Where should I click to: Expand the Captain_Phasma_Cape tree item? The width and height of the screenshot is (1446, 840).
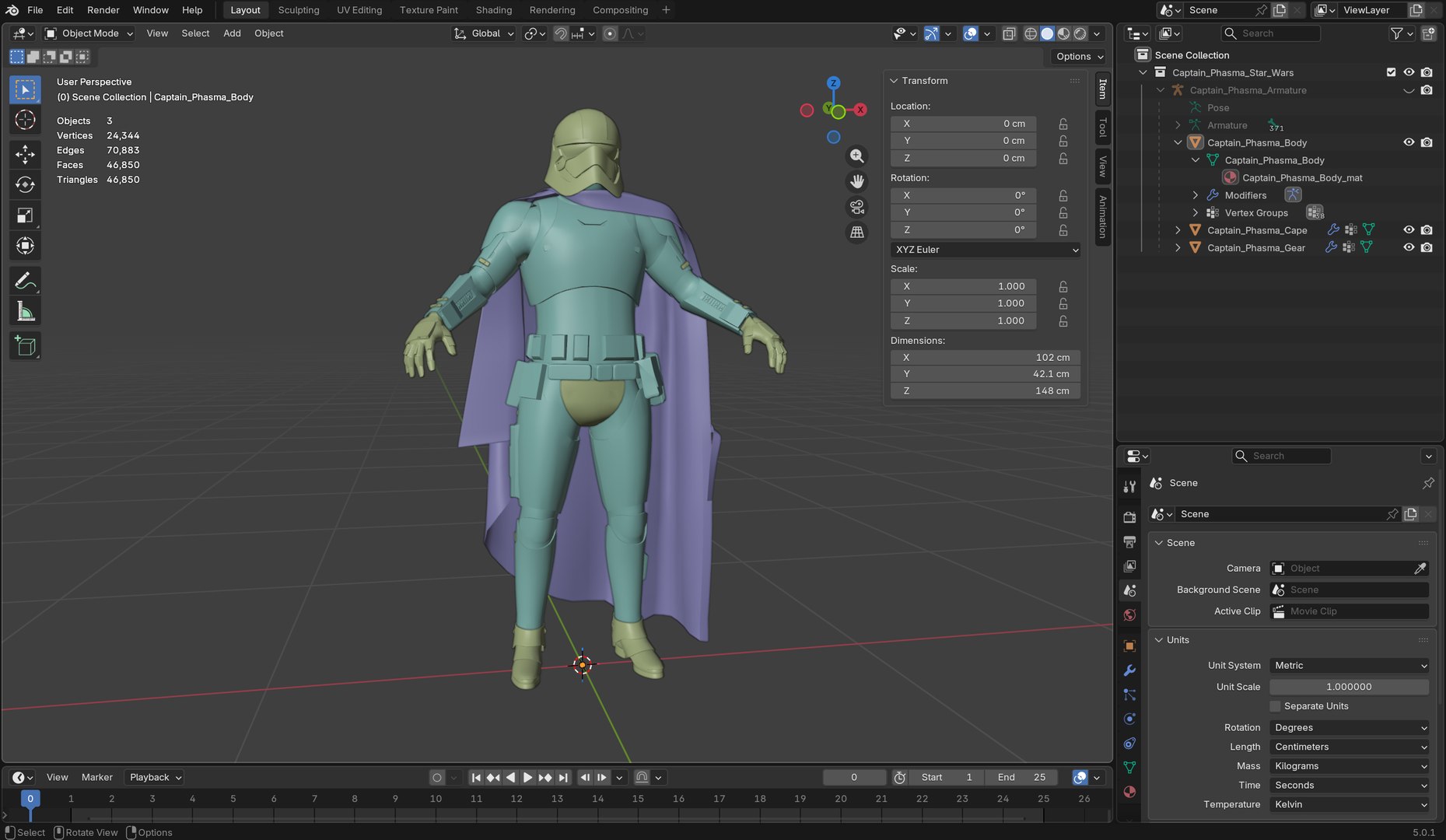(1178, 230)
